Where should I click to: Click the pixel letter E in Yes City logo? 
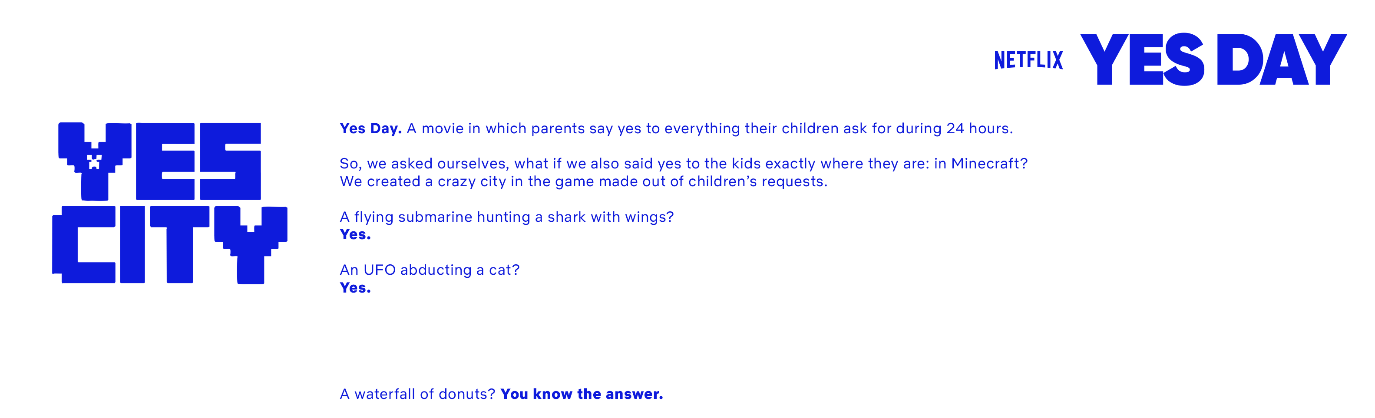tap(165, 161)
